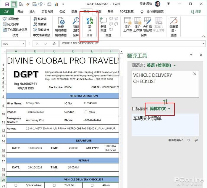Toggle the Tool Set checkbox
This screenshot has width=207, height=188.
click(x=54, y=185)
